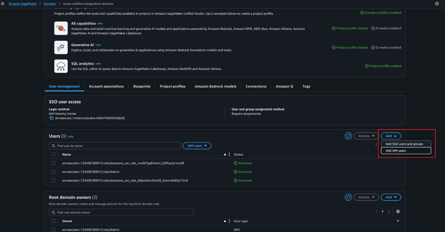The width and height of the screenshot is (445, 232).
Task: Open Info link for SQL analytics
Action: (98, 64)
